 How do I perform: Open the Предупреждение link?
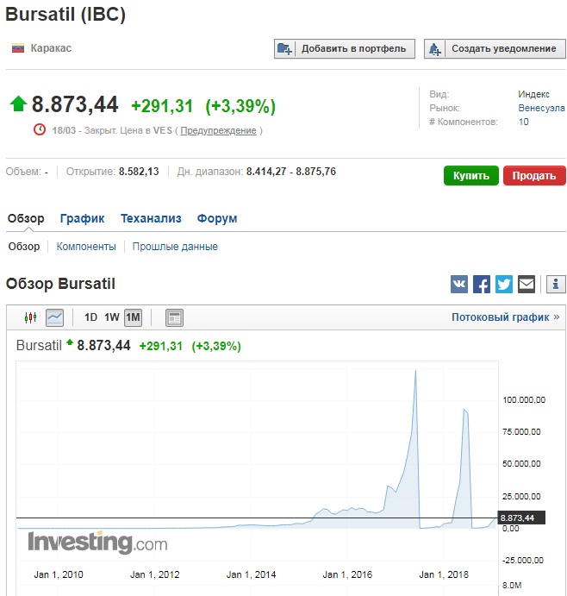click(x=218, y=130)
